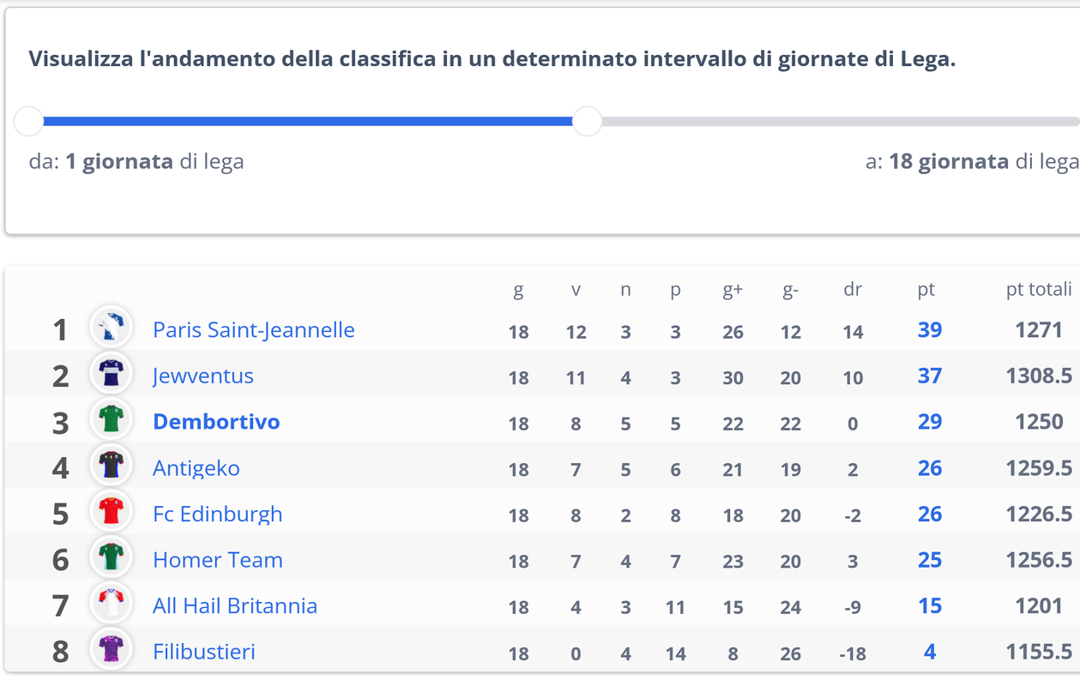Go to the Antigeko team page
This screenshot has height=686, width=1080.
(x=196, y=468)
